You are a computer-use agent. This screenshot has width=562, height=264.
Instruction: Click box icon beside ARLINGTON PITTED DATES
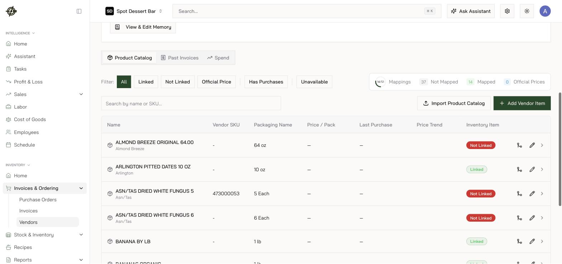tap(110, 169)
